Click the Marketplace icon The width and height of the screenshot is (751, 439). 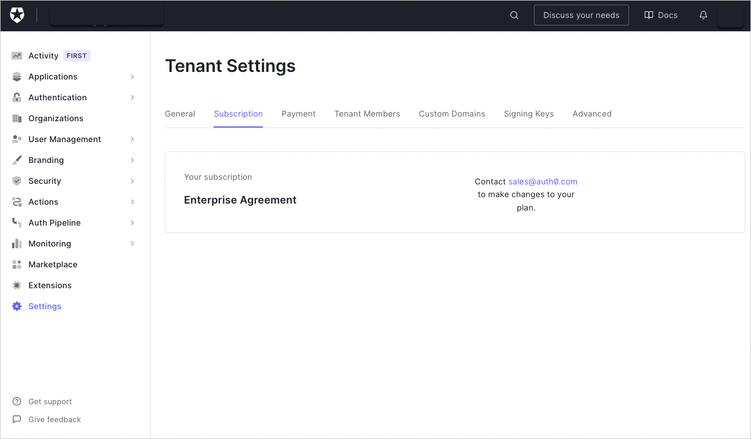pyautogui.click(x=17, y=264)
